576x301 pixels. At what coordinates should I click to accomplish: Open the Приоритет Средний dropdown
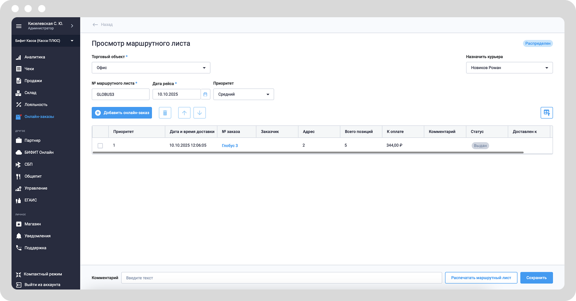243,94
